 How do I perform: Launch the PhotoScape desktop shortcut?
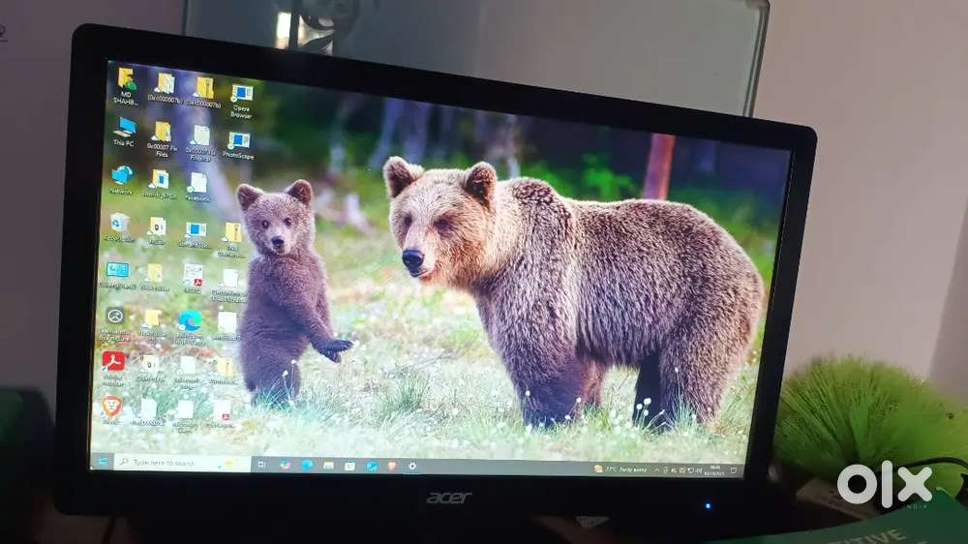(237, 142)
